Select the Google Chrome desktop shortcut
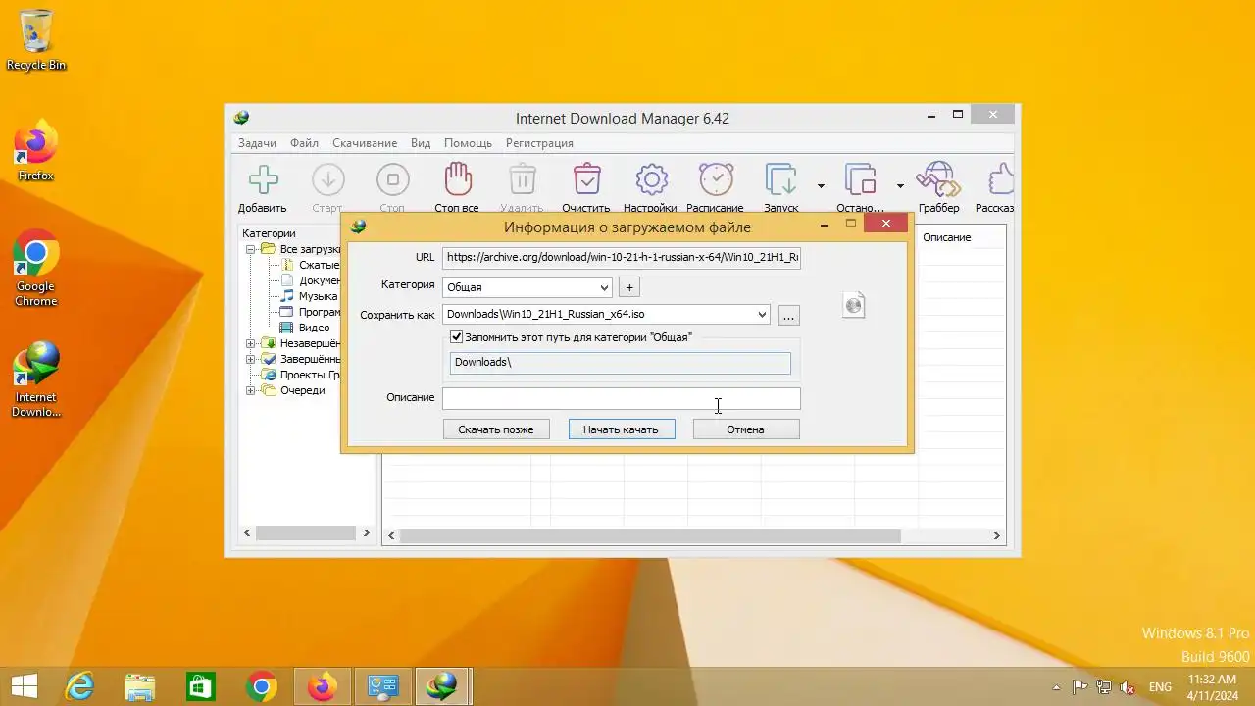 click(36, 268)
